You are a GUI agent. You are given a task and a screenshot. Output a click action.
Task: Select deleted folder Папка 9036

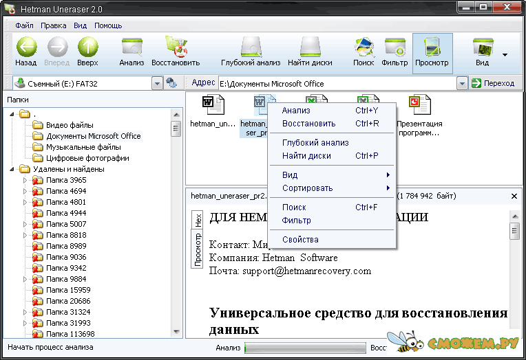point(66,257)
